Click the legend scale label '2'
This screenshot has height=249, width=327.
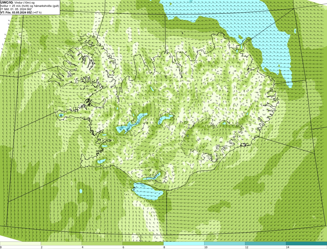pos(41,247)
